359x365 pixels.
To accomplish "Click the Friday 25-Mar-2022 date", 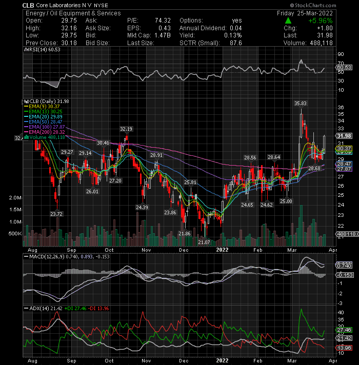I will pos(305,13).
